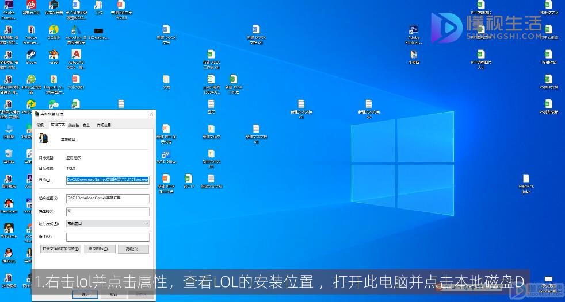Switch to the 常规 tab

click(x=40, y=125)
